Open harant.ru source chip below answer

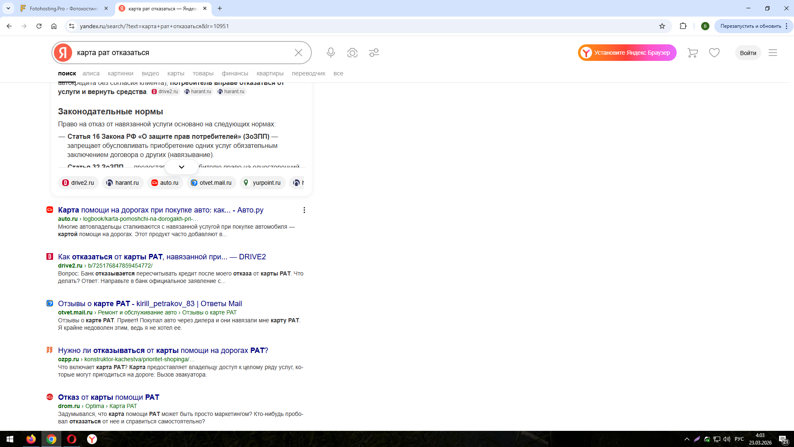pyautogui.click(x=123, y=183)
